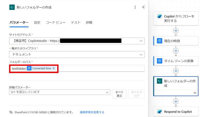
Task: Add a step after タイム ゾーンの変換
Action: pos(176,71)
